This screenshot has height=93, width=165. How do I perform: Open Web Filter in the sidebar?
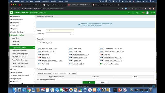[x=16, y=41]
